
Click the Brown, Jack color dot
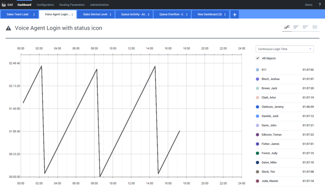[x=257, y=88]
